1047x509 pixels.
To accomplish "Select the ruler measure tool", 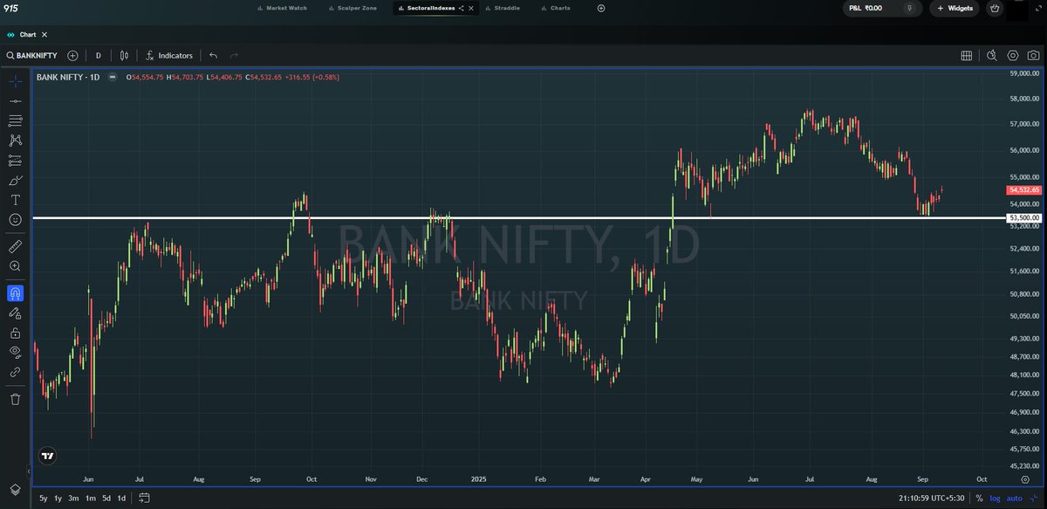I will (x=16, y=247).
